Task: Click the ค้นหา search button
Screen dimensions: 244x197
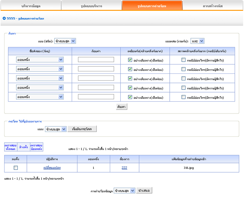Action: [x=122, y=107]
